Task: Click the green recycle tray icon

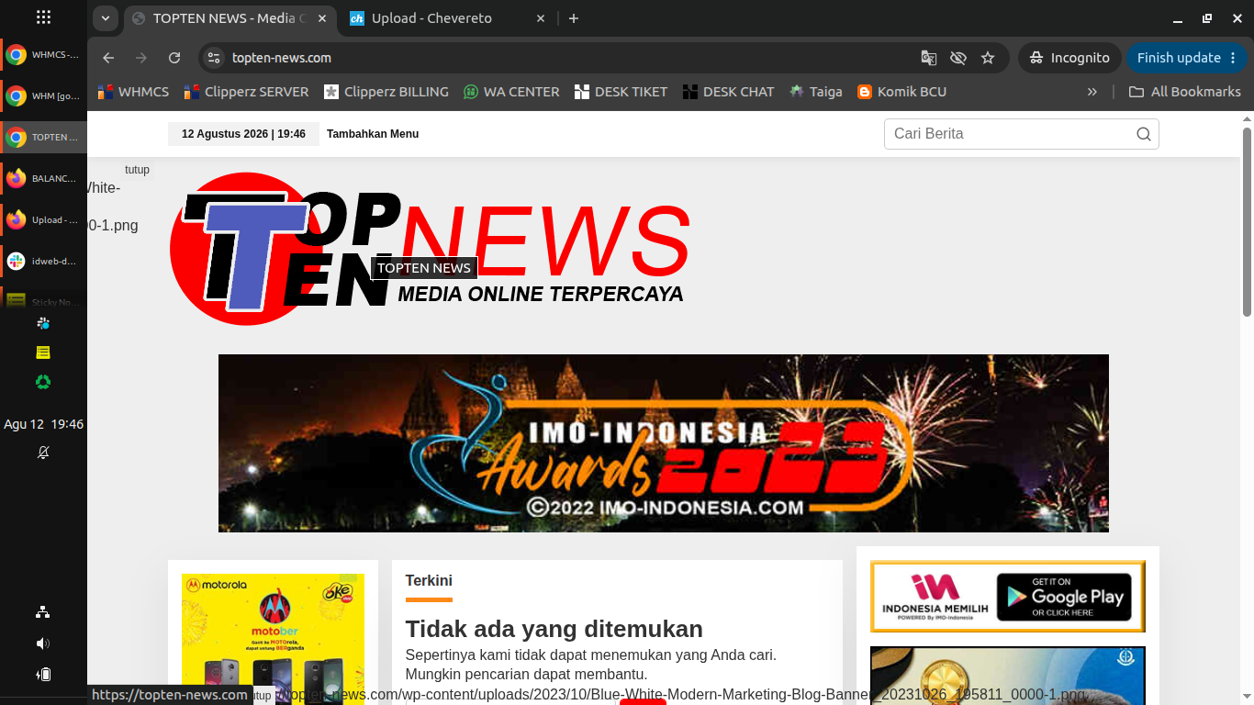Action: click(x=43, y=382)
